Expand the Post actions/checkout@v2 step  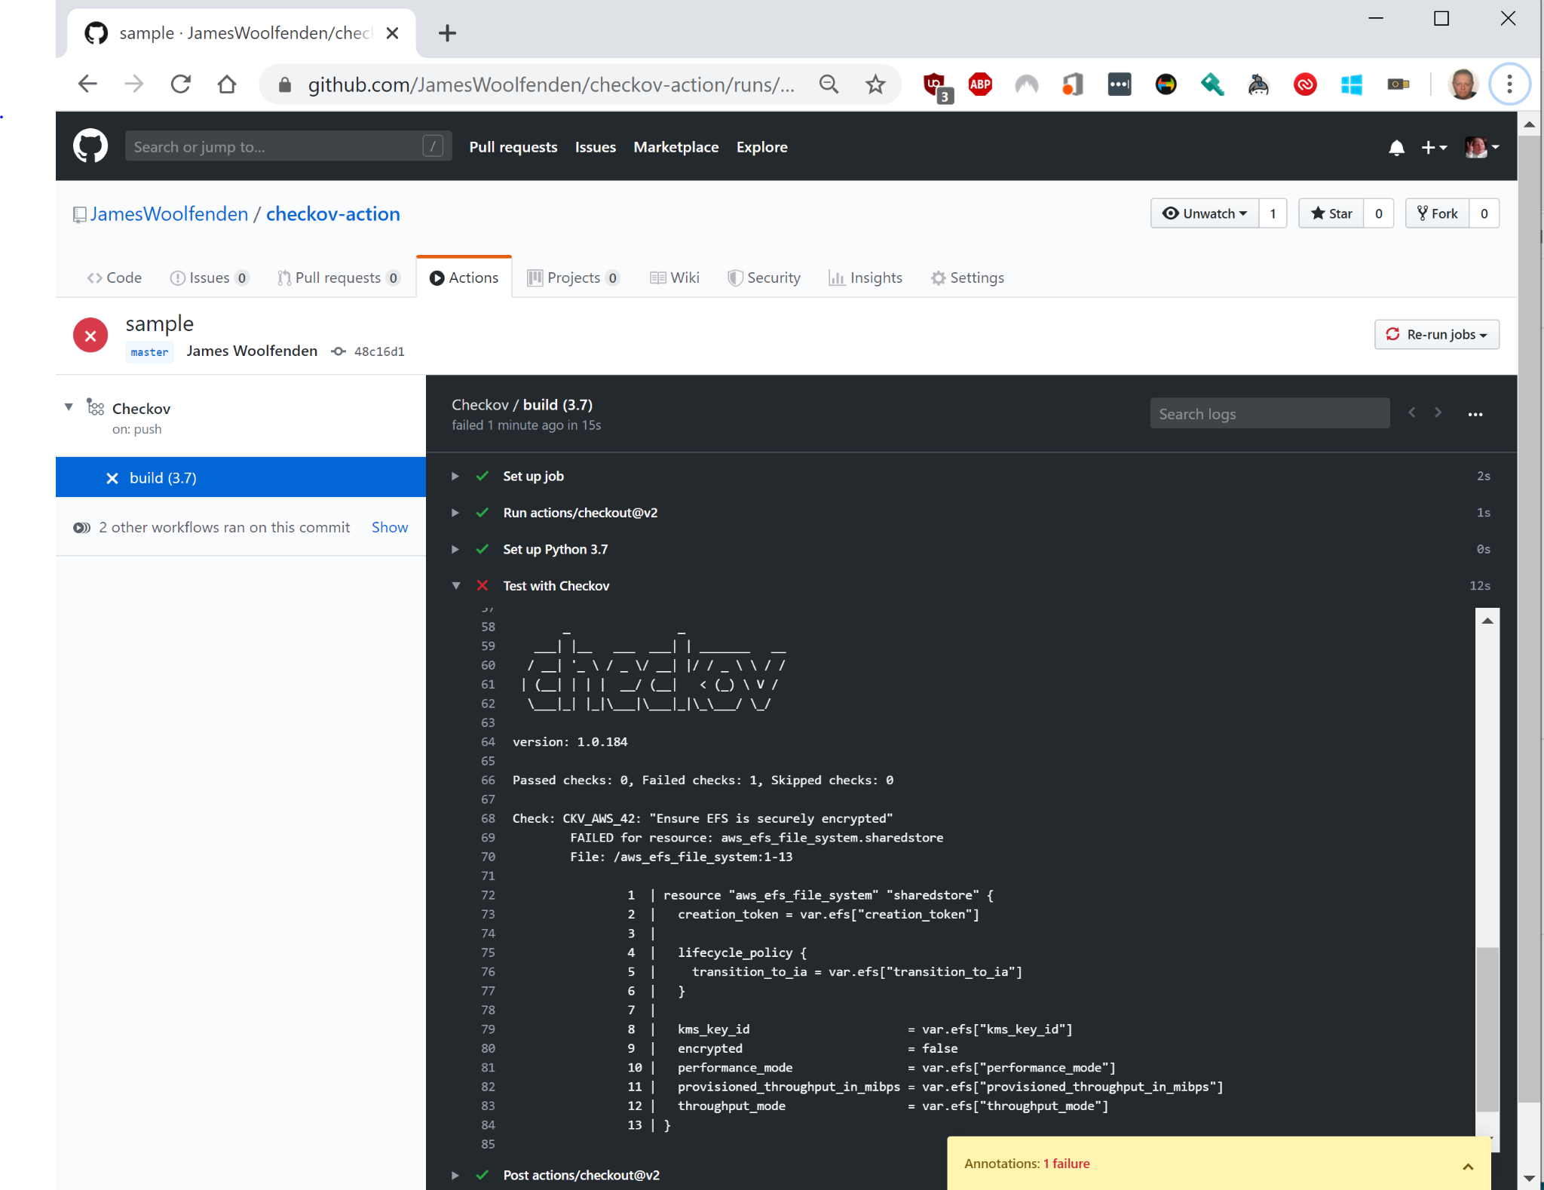pyautogui.click(x=455, y=1175)
